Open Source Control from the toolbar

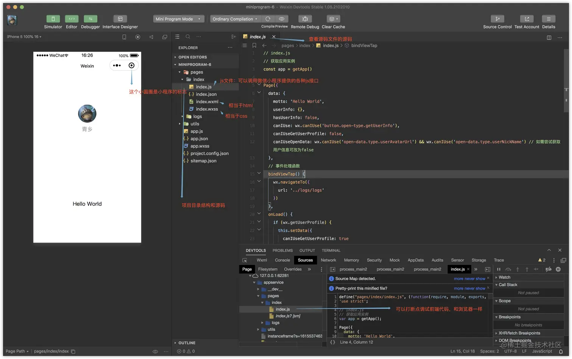(497, 19)
